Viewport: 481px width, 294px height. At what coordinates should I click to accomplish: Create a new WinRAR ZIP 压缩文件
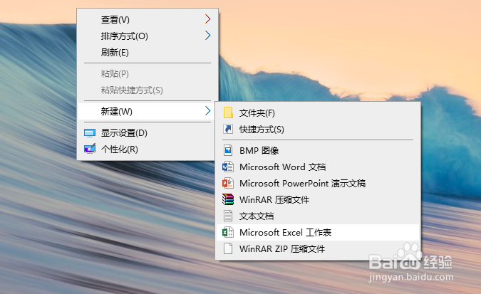click(x=318, y=248)
